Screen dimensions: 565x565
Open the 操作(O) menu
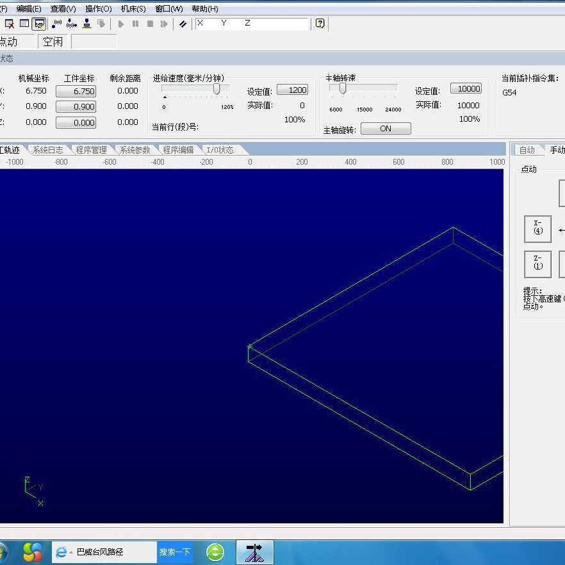(97, 9)
